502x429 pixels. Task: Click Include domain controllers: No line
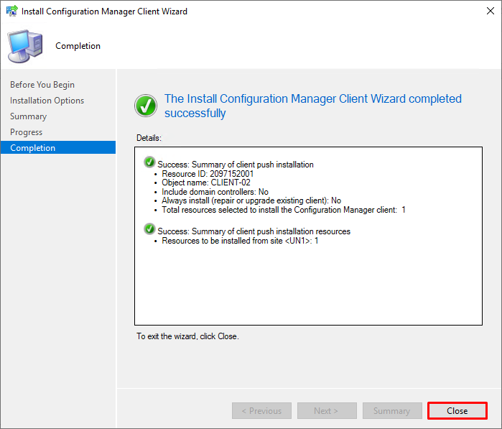215,192
